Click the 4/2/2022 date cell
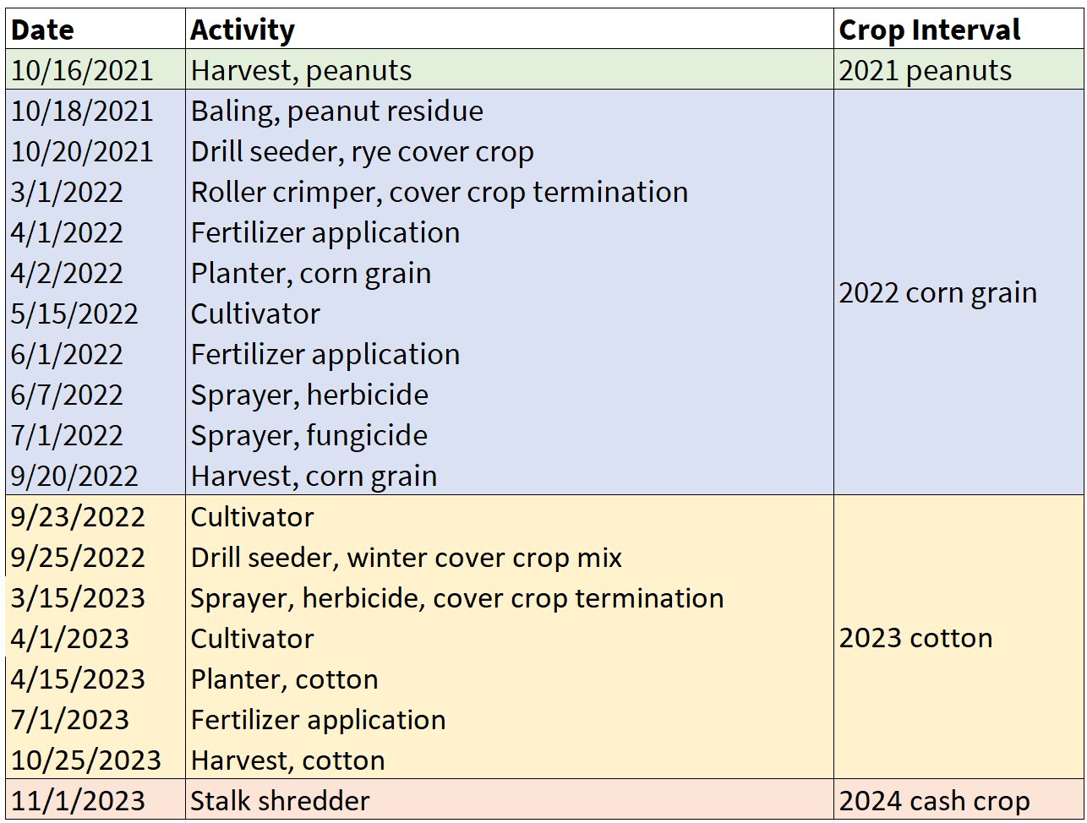The image size is (1087, 823). tap(67, 274)
